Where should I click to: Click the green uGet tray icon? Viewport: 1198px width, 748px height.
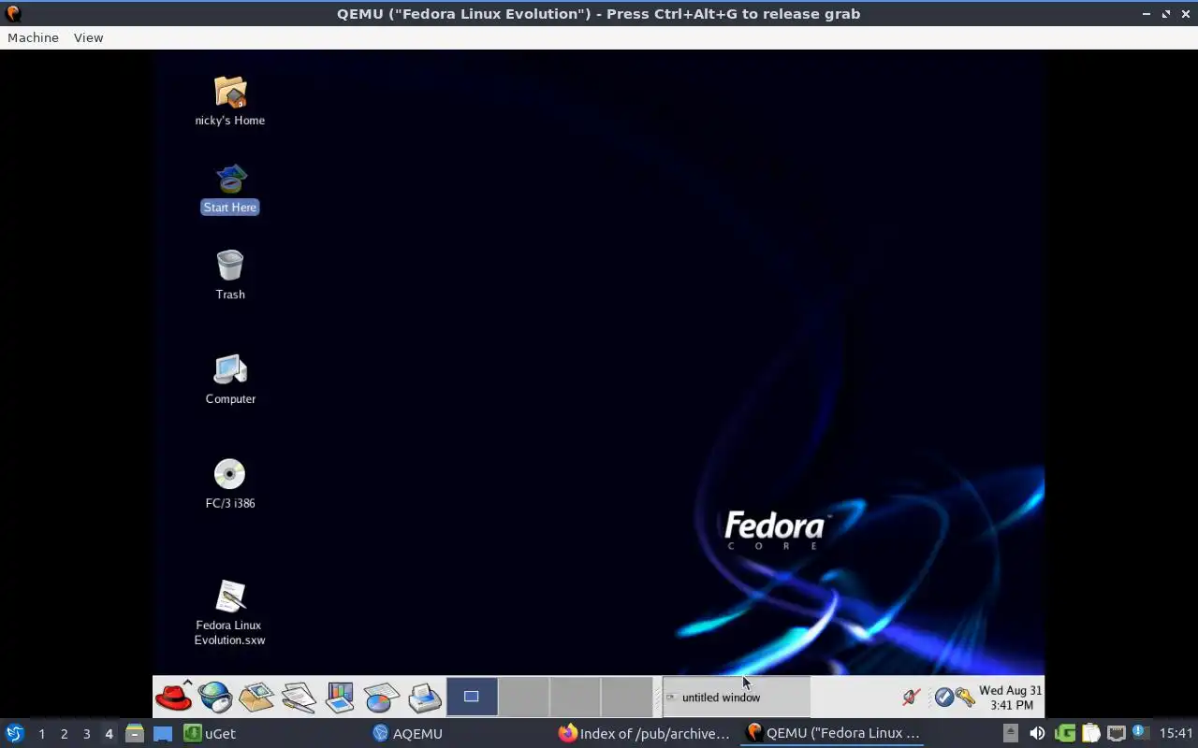[1065, 733]
